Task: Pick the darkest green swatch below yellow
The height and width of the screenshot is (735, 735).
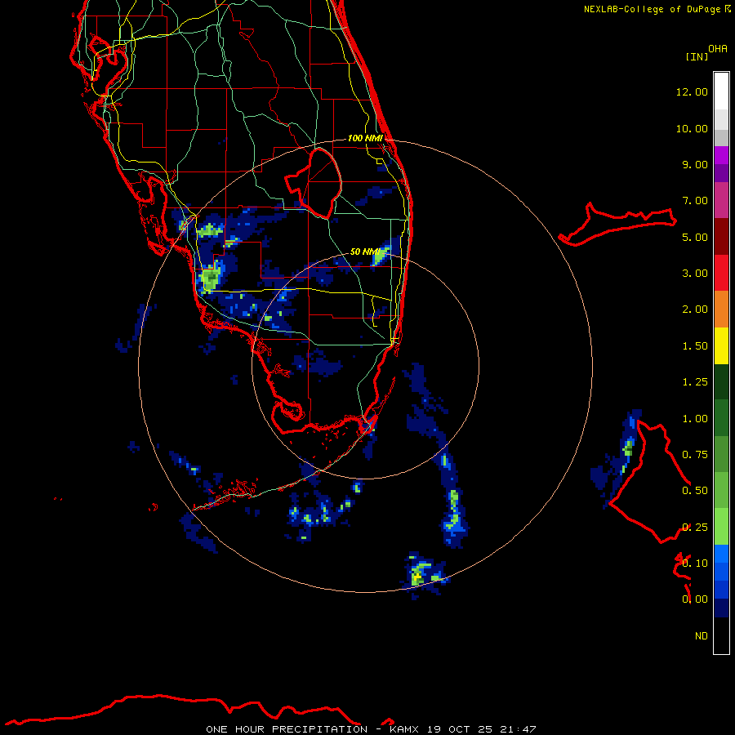Action: (721, 382)
